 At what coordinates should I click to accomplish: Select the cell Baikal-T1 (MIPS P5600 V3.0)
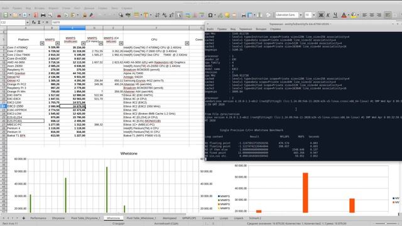click(156, 136)
